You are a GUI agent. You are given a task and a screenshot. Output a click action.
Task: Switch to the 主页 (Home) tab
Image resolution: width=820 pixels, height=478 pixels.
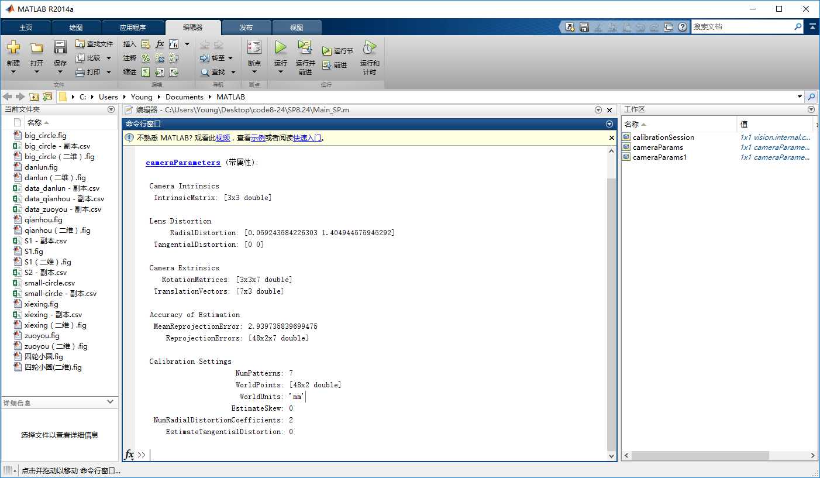26,27
